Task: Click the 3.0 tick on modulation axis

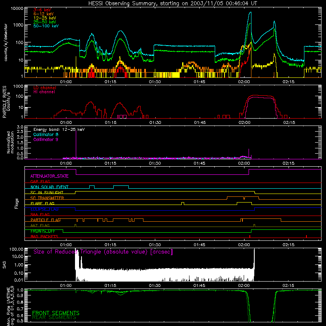Action: click(20, 127)
